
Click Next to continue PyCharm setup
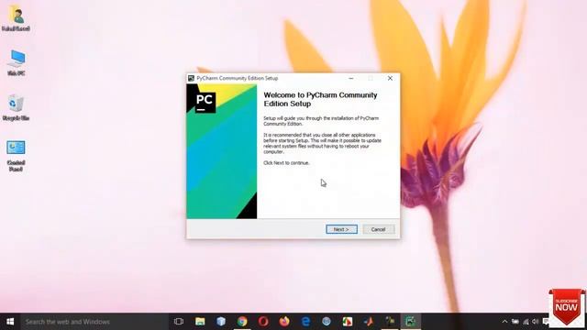point(341,229)
